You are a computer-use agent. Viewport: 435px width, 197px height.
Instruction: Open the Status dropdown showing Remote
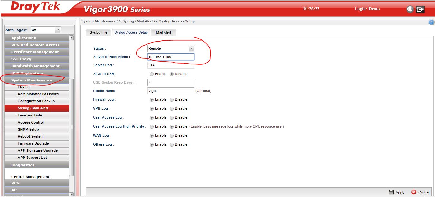point(171,48)
